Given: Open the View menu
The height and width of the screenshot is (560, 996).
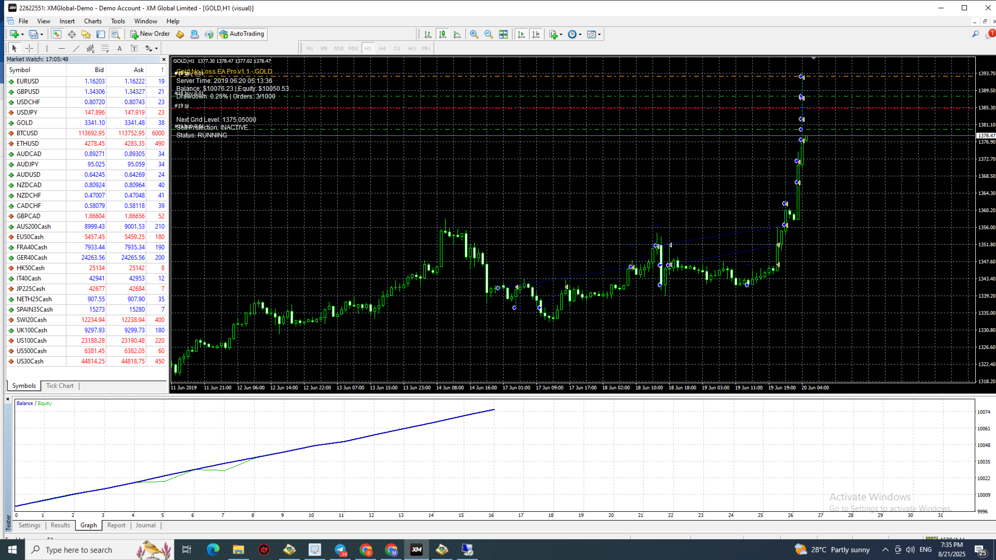Looking at the screenshot, I should click(x=44, y=21).
